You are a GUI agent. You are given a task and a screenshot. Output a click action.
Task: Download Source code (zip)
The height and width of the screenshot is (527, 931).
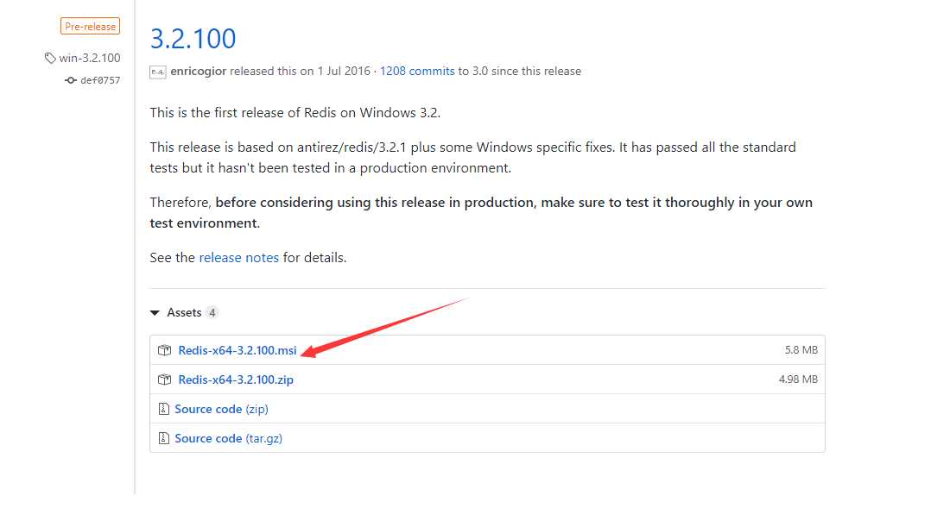pos(221,409)
